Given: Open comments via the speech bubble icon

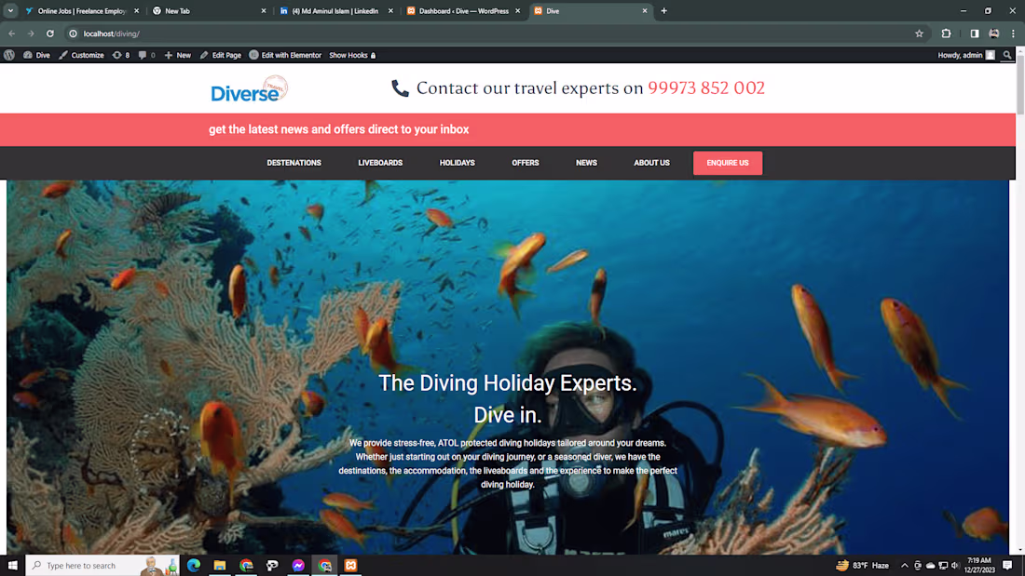Looking at the screenshot, I should (x=143, y=55).
